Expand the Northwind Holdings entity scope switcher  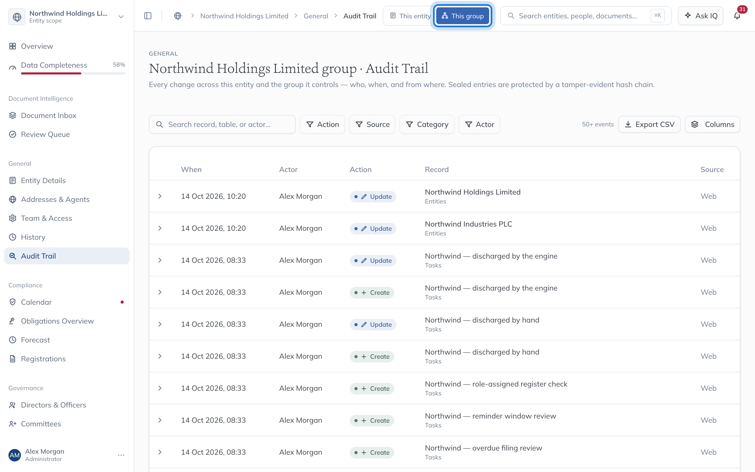pyautogui.click(x=67, y=17)
